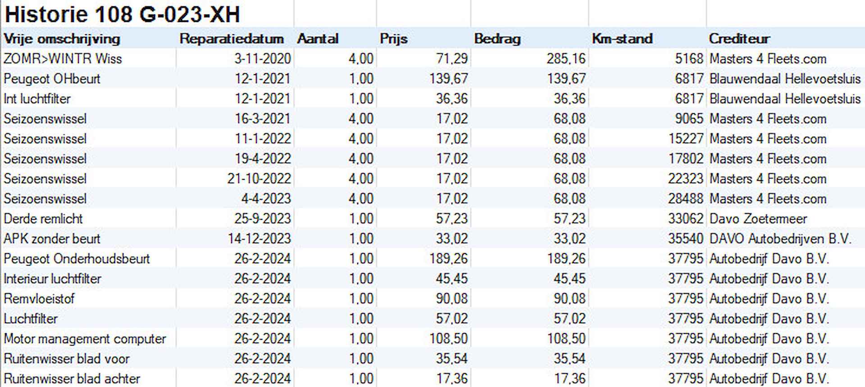This screenshot has height=387, width=865.
Task: Click the price 90,08 in Prijs column
Action: pyautogui.click(x=452, y=298)
